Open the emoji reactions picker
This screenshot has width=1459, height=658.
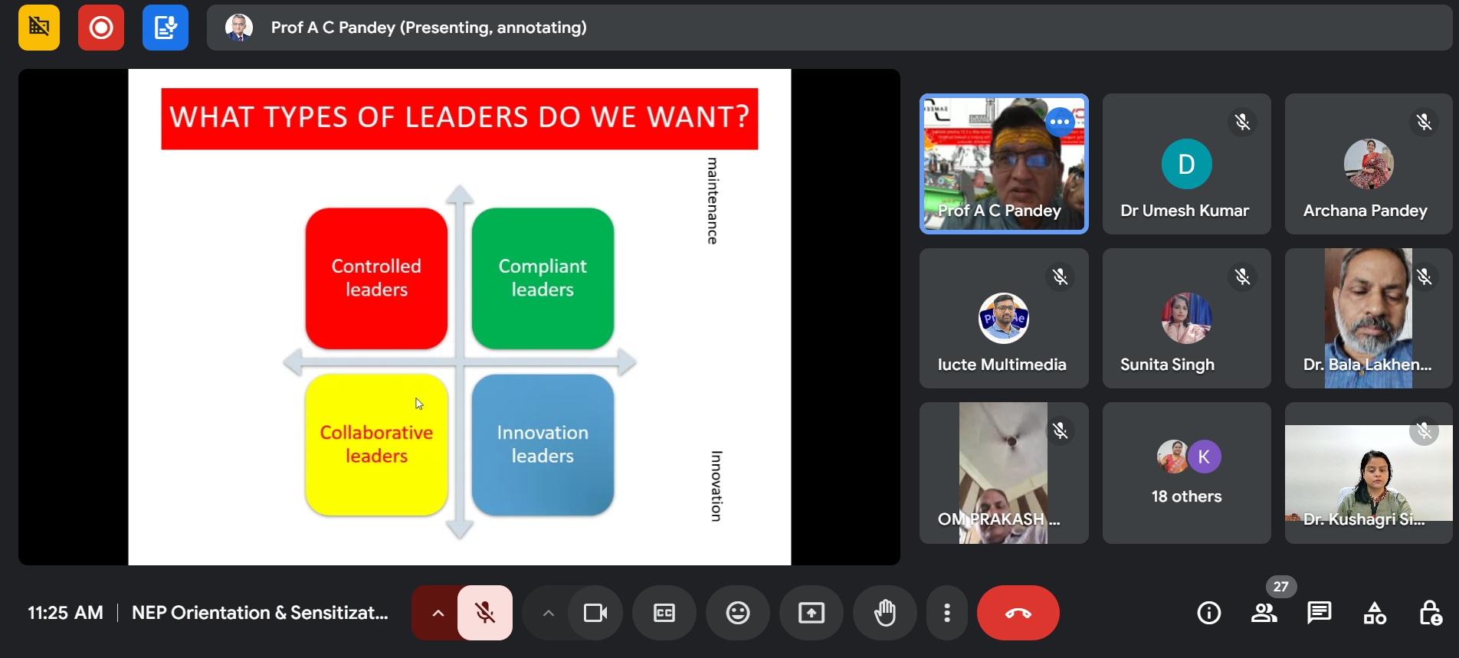click(737, 613)
